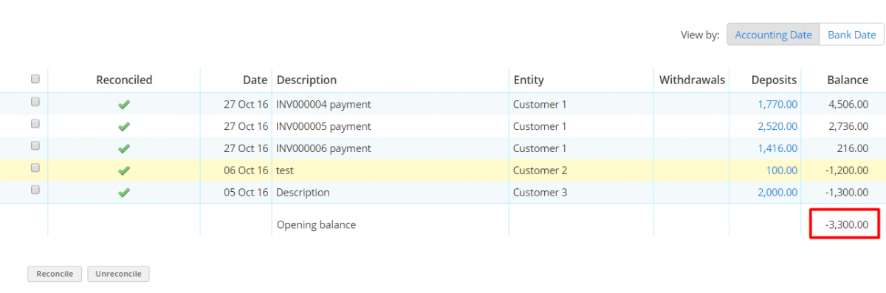Open the 100.00 deposit link

click(781, 170)
